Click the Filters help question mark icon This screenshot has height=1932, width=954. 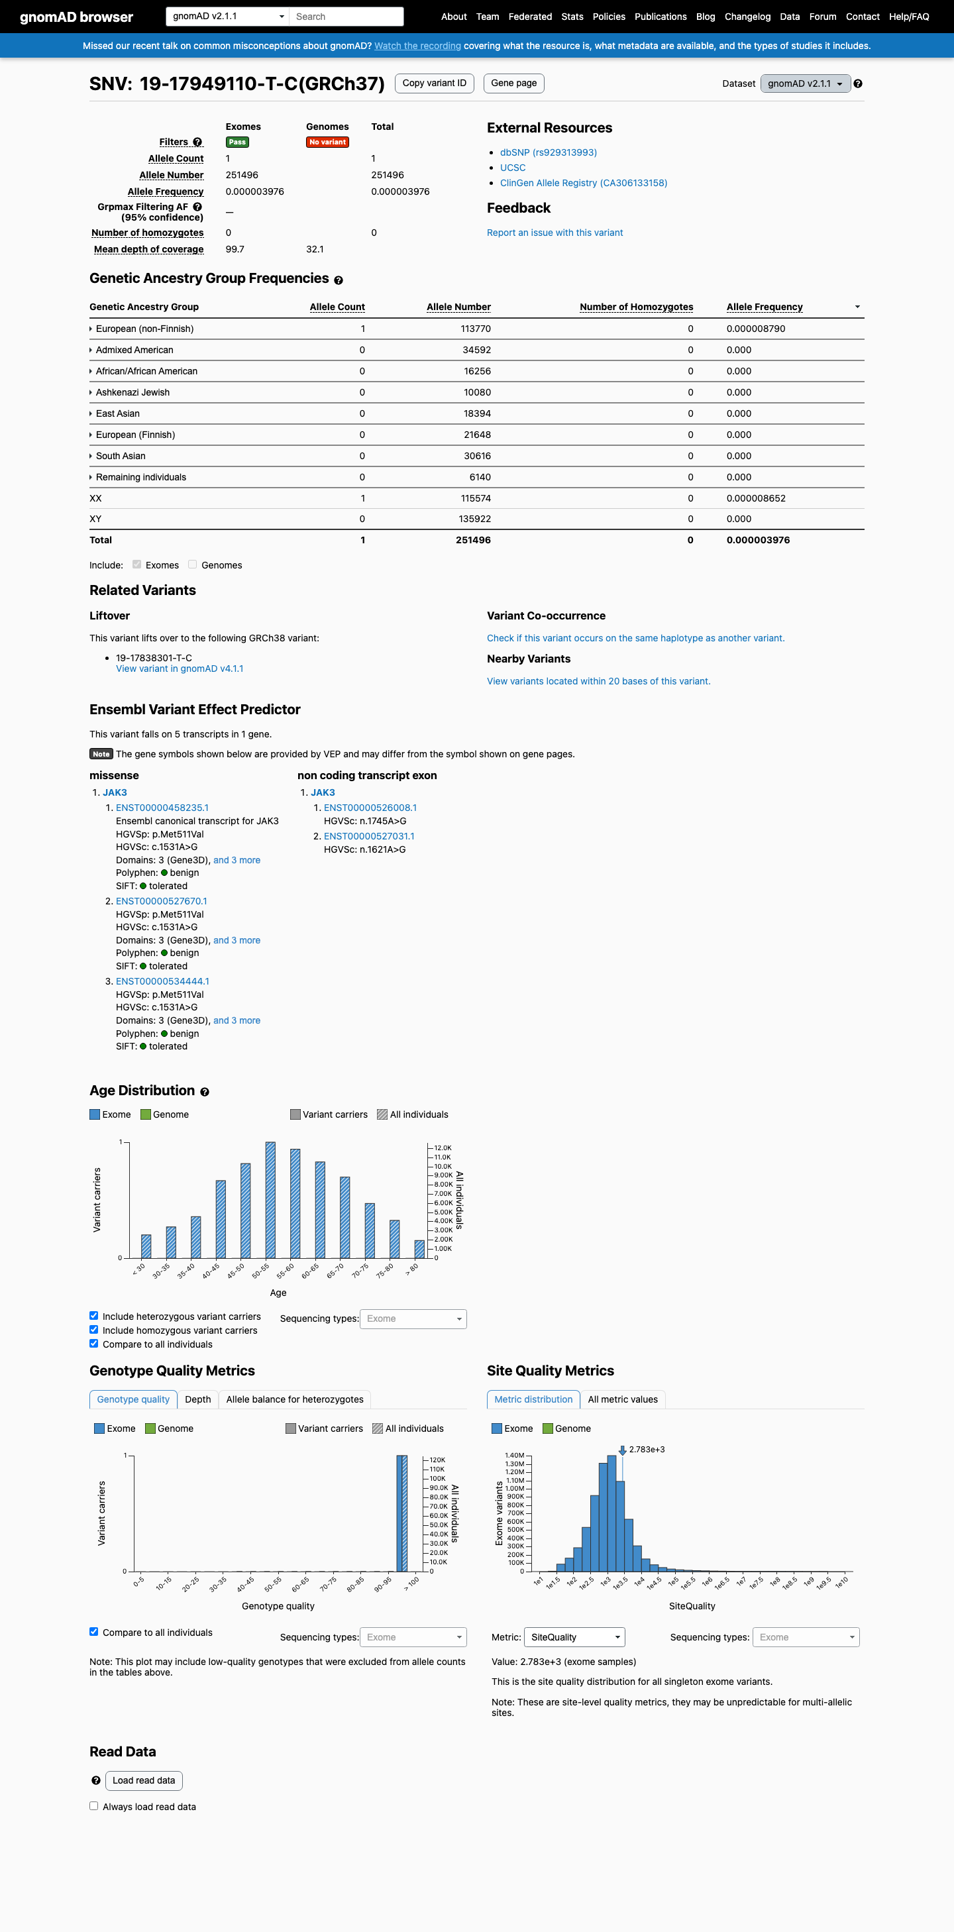point(197,142)
